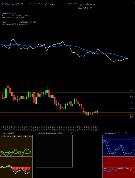135x178 pixels.
Task: Click the 'Intra Day Trading Price & MR' heading
Action: coord(50,133)
